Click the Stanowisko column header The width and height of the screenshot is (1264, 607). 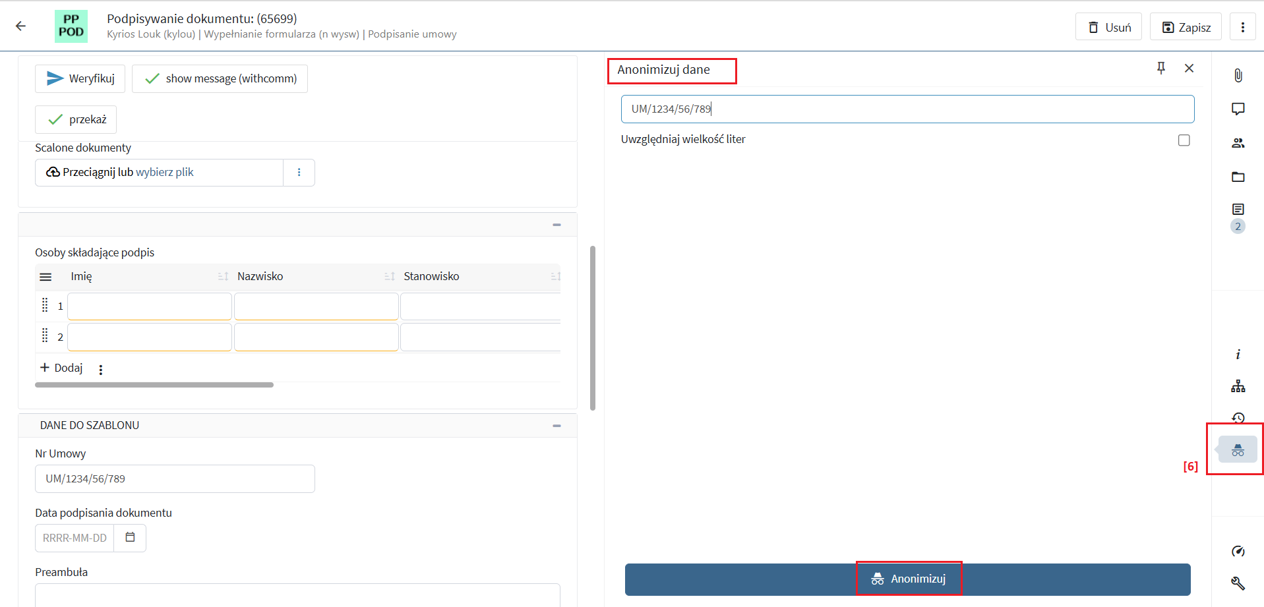pos(431,276)
